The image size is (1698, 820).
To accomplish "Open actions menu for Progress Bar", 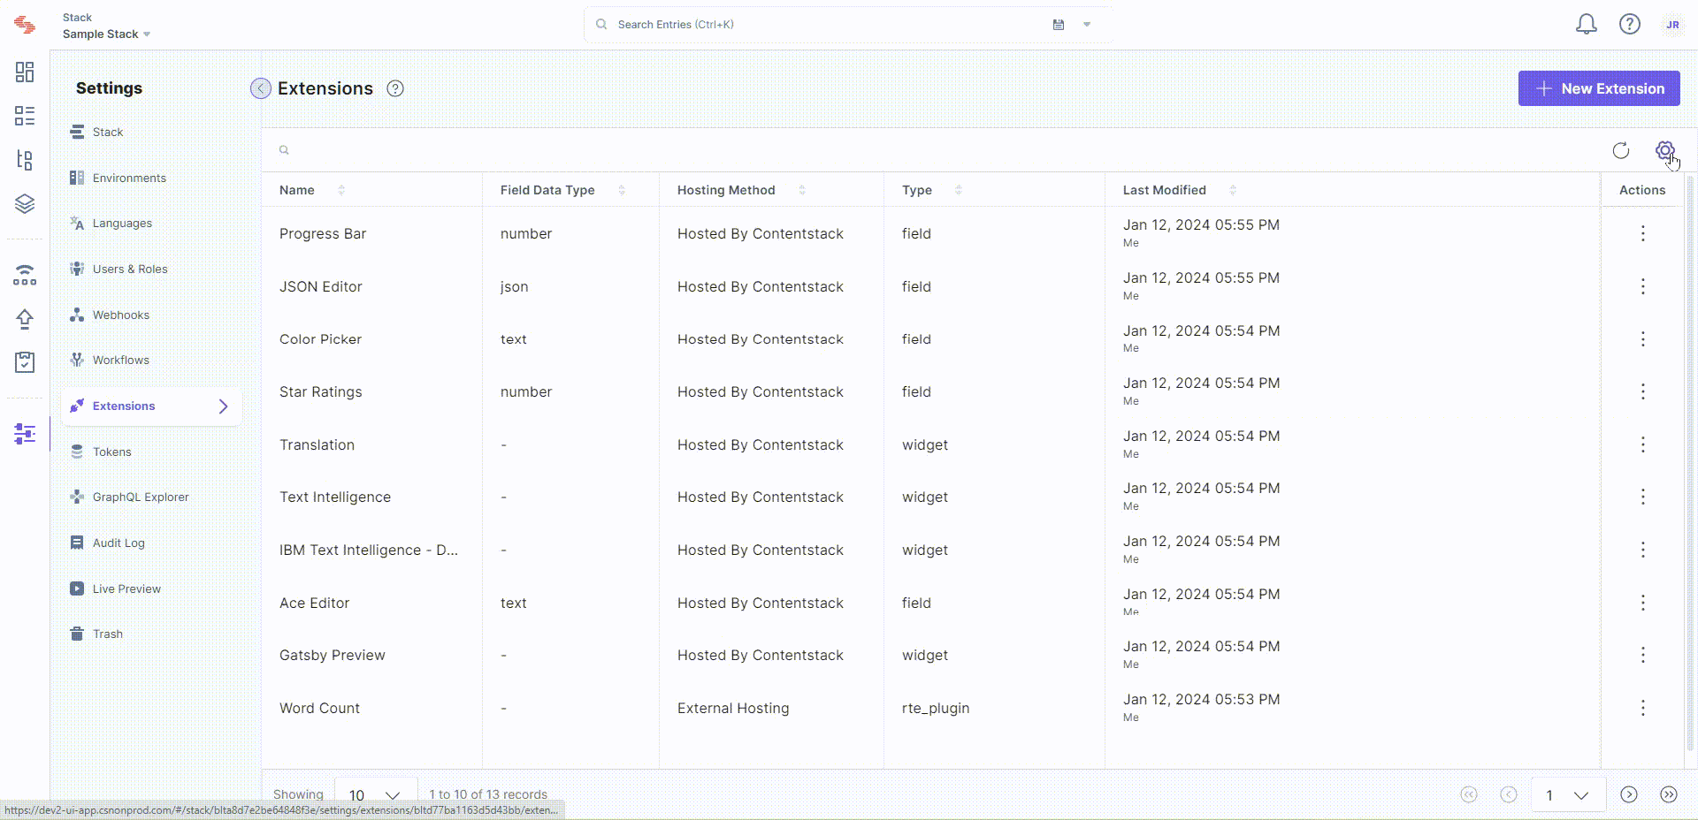I will click(1643, 233).
